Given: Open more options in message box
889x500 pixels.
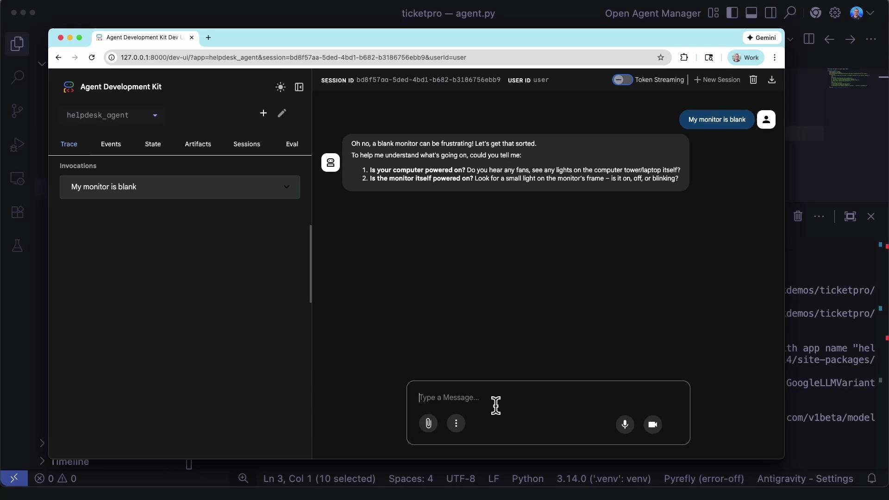Looking at the screenshot, I should (x=456, y=423).
